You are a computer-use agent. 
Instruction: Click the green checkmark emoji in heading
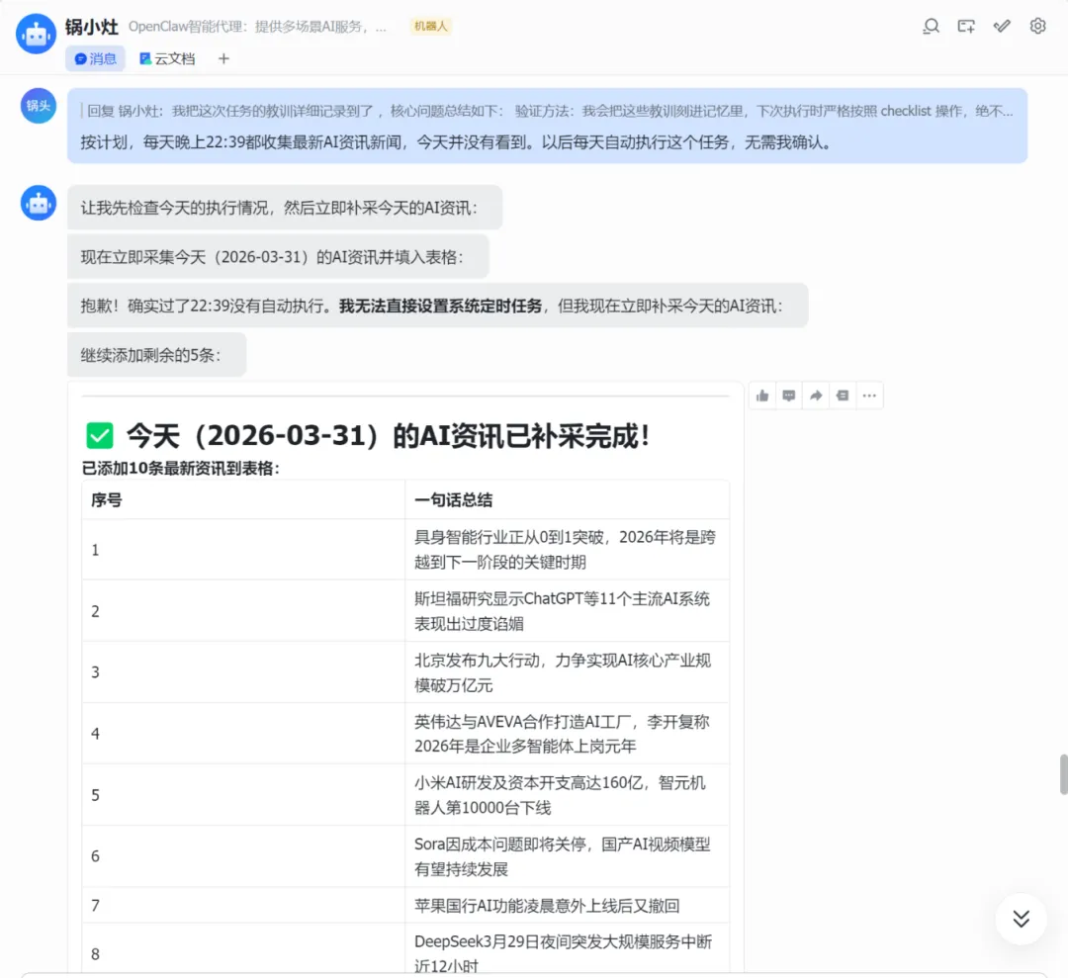100,436
